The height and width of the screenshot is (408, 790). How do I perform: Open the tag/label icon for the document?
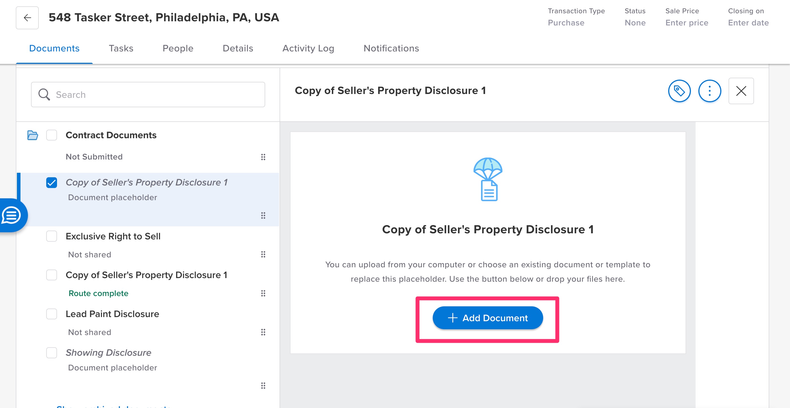click(679, 91)
